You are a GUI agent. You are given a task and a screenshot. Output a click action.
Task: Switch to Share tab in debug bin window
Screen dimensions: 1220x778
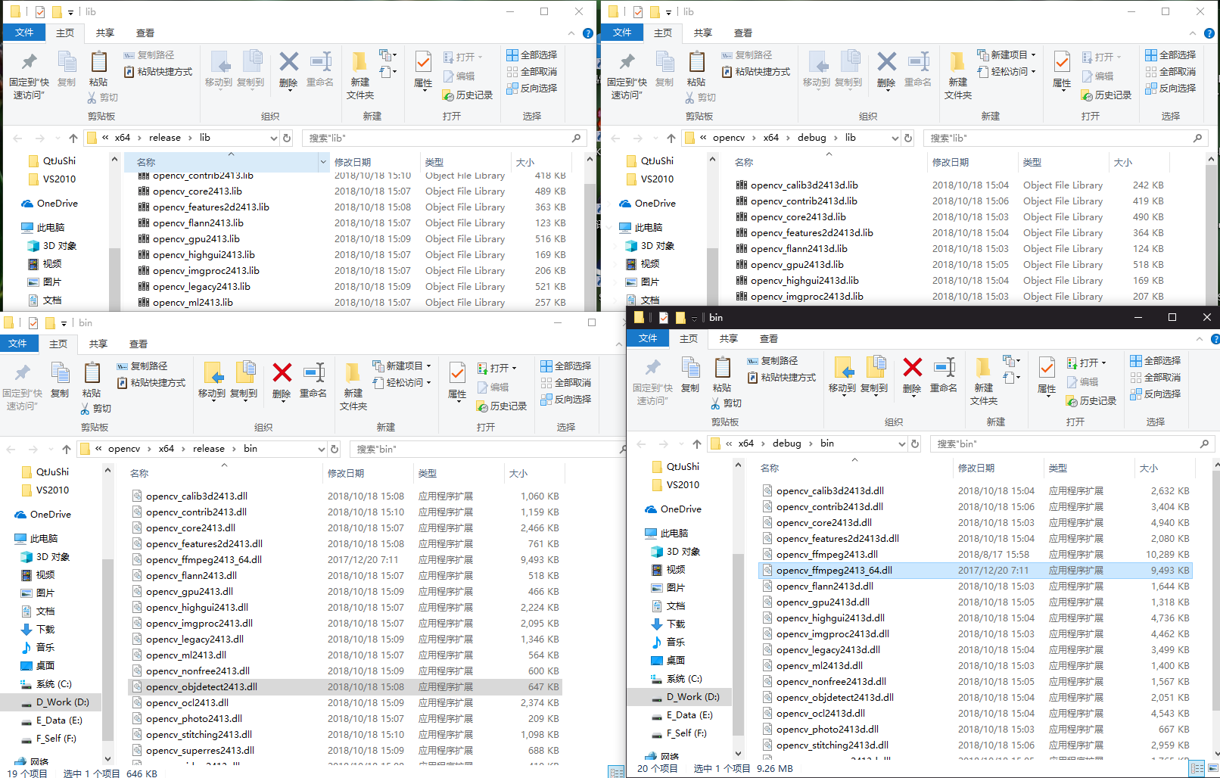[x=729, y=338]
